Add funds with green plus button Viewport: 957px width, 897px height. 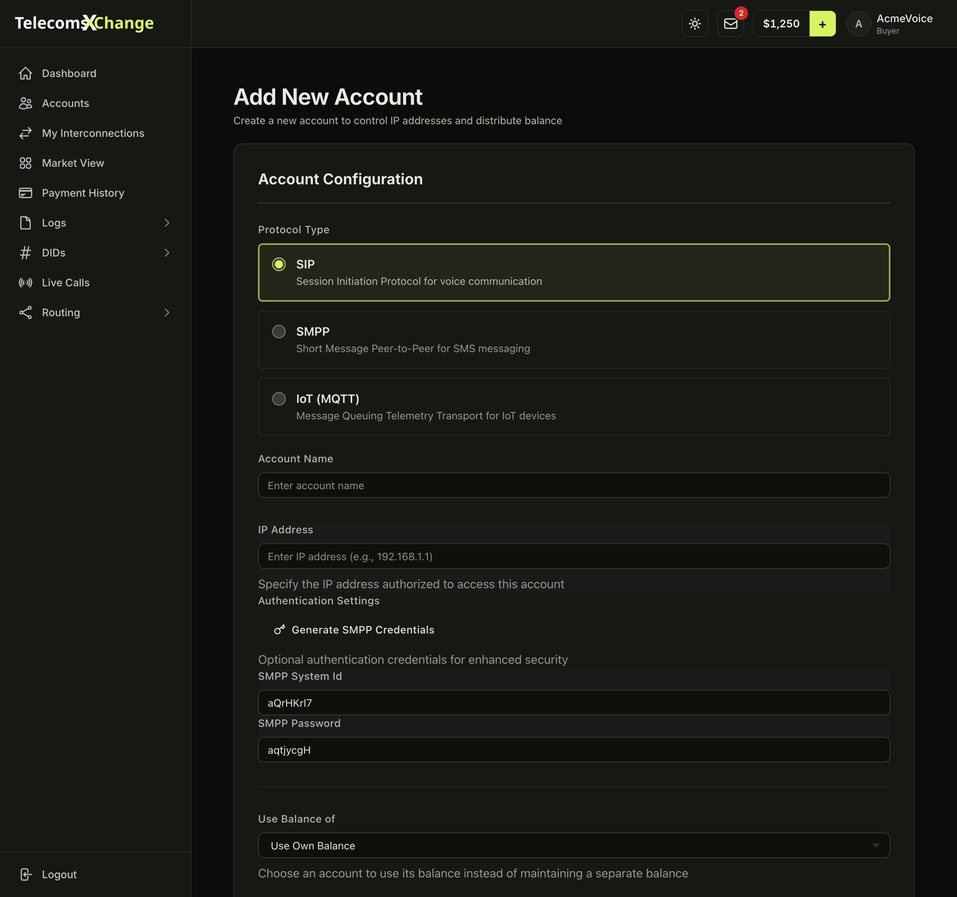point(822,24)
